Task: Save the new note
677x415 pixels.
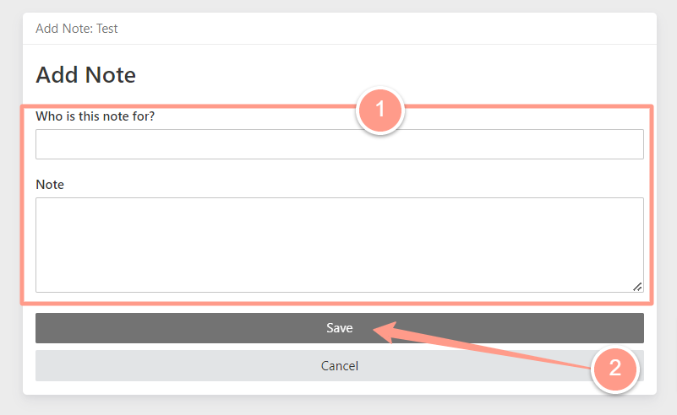Action: (340, 328)
